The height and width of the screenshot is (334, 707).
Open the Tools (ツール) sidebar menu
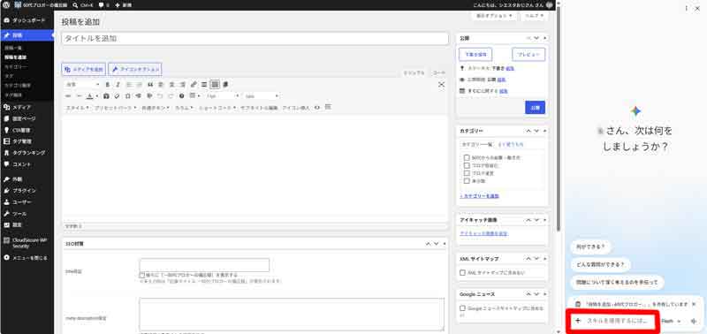coord(27,214)
